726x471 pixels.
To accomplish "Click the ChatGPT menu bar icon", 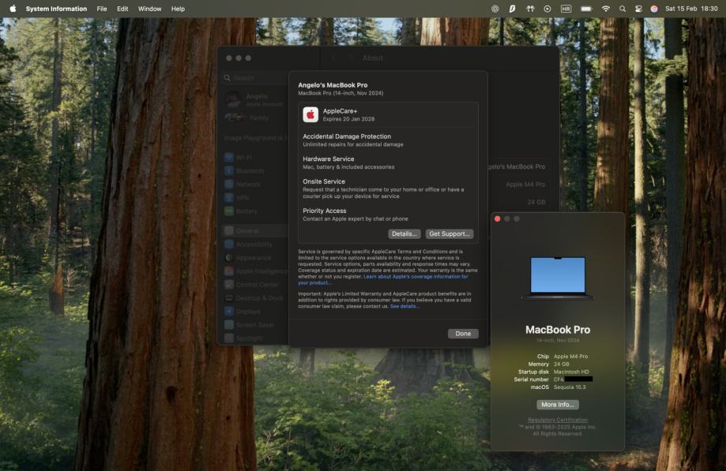I will click(x=495, y=9).
